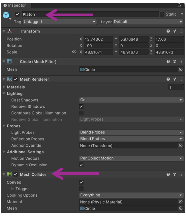
Task: Click the GameObject cube icon picker
Action: point(6,15)
